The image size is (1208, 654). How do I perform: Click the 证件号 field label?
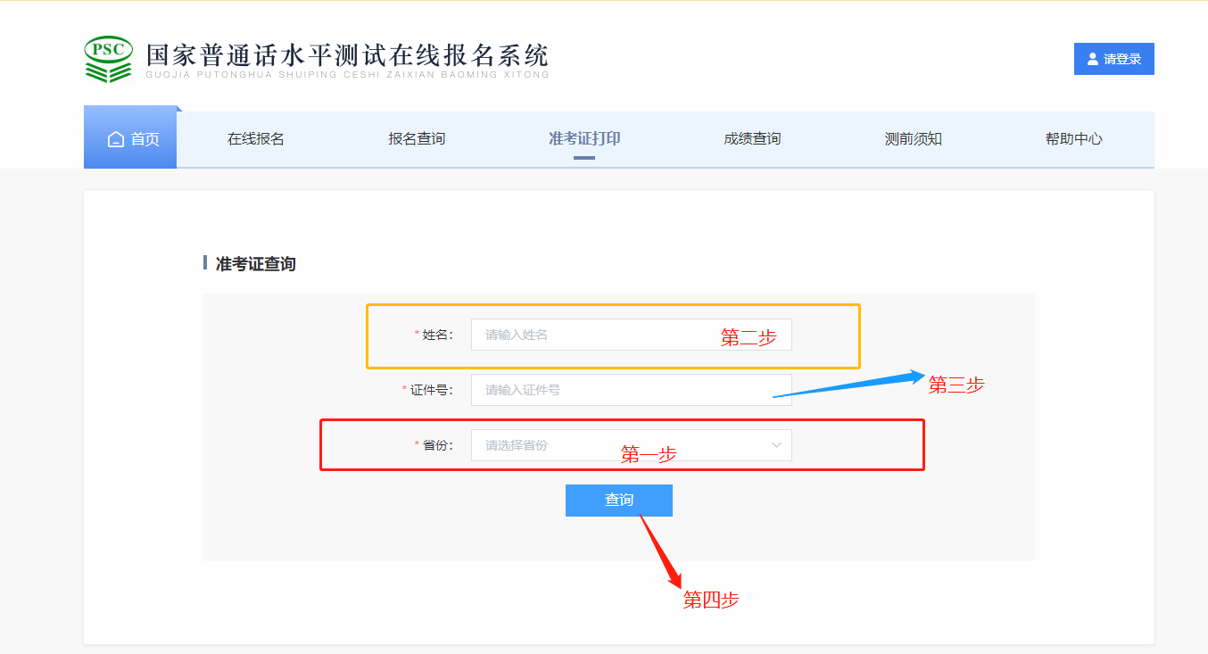(x=430, y=390)
